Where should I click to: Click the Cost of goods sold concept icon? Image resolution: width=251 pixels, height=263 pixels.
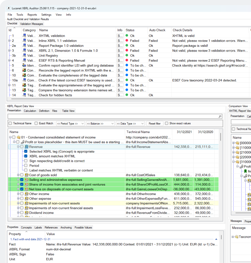[27, 175]
